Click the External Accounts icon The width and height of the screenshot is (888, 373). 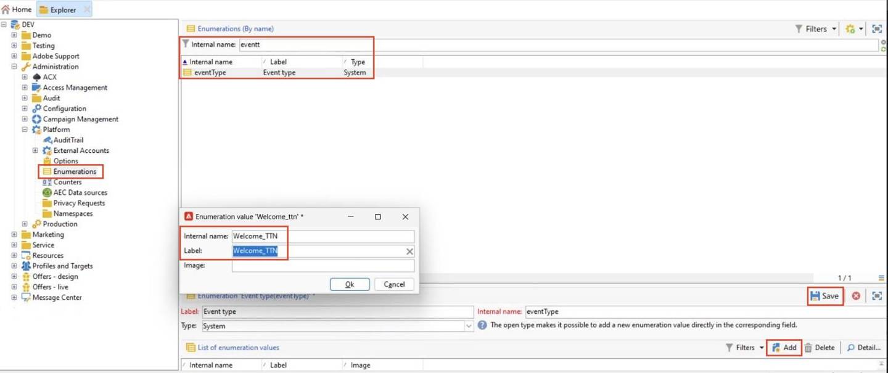pyautogui.click(x=47, y=150)
